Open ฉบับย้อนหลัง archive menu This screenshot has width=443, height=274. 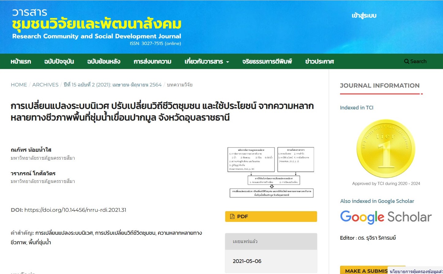(104, 61)
